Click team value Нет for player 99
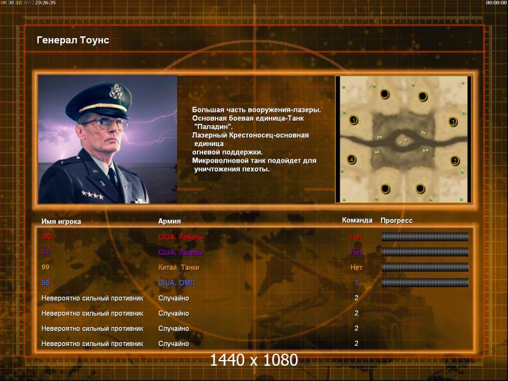The width and height of the screenshot is (508, 381). (x=356, y=267)
